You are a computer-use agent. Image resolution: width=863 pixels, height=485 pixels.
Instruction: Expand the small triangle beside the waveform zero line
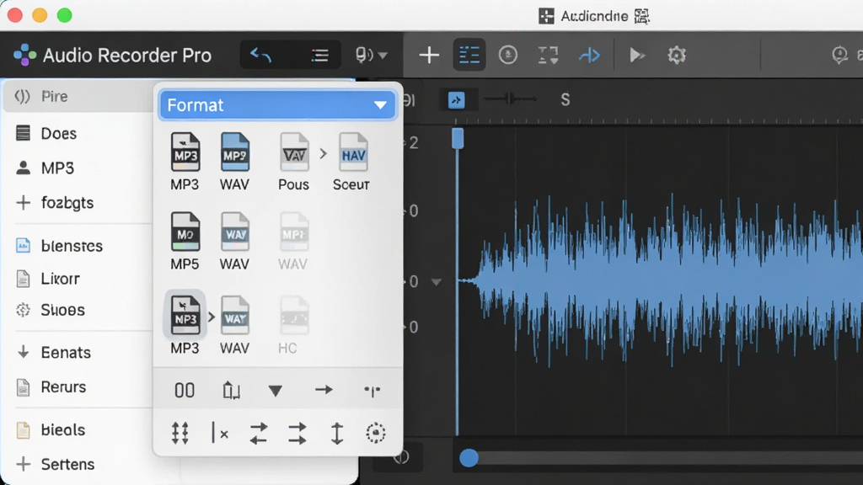pos(436,282)
